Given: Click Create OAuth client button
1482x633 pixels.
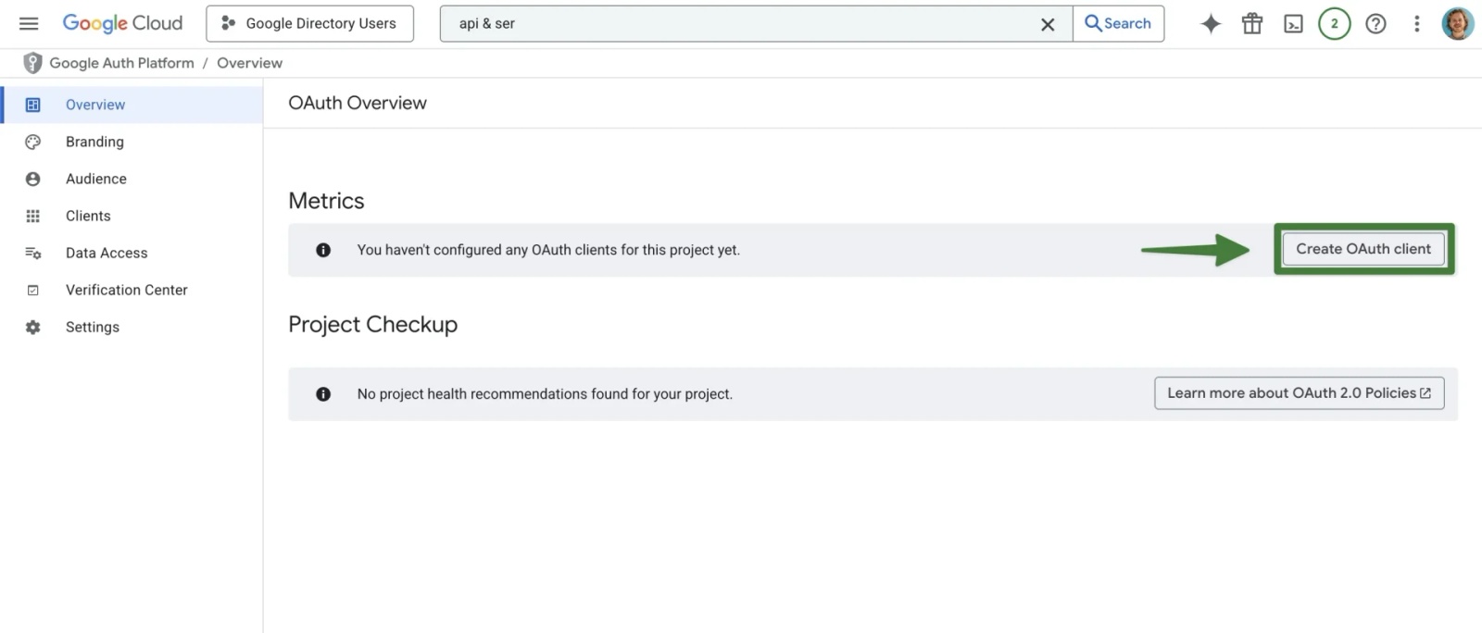Looking at the screenshot, I should tap(1363, 249).
